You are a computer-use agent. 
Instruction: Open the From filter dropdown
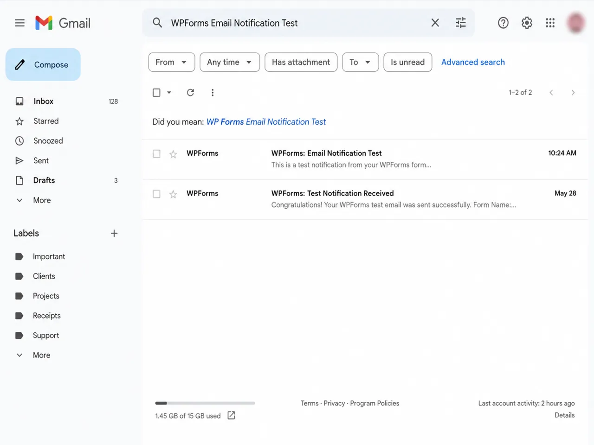pos(172,62)
